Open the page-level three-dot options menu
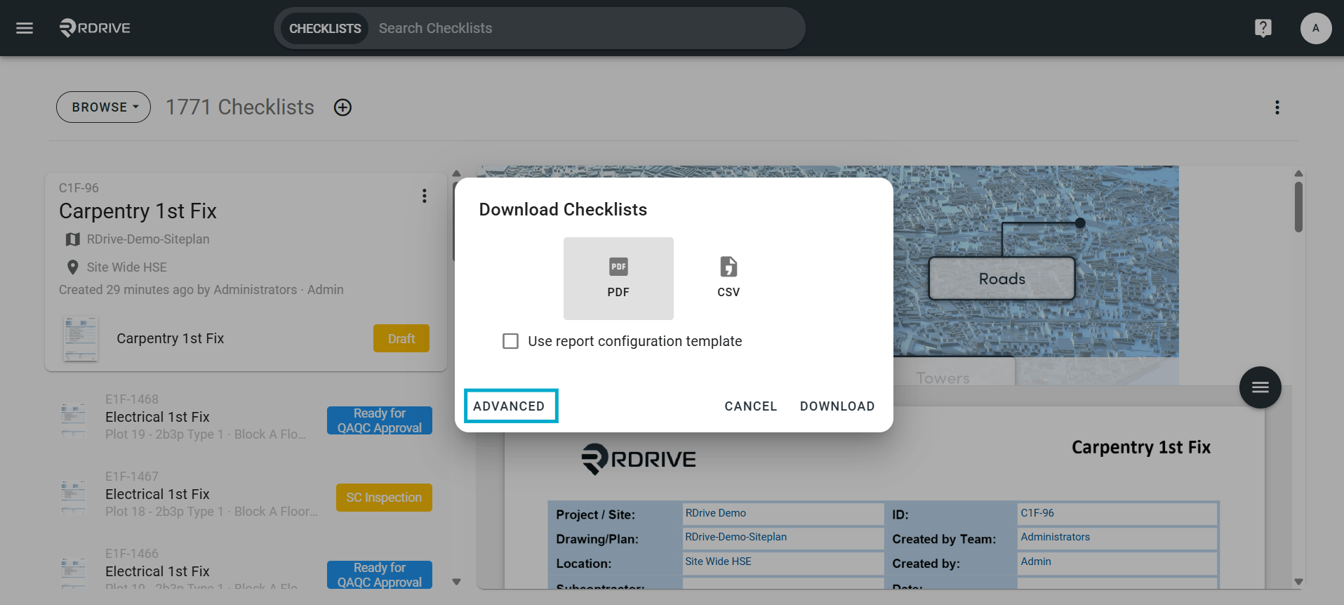1344x605 pixels. point(1277,107)
